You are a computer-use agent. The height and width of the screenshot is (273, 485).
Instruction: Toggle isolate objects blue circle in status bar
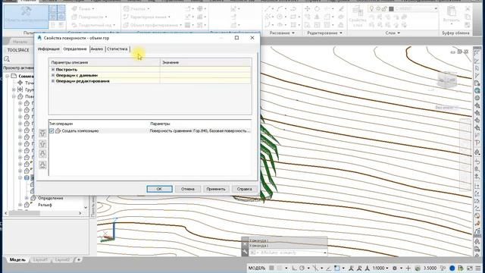click(x=452, y=268)
